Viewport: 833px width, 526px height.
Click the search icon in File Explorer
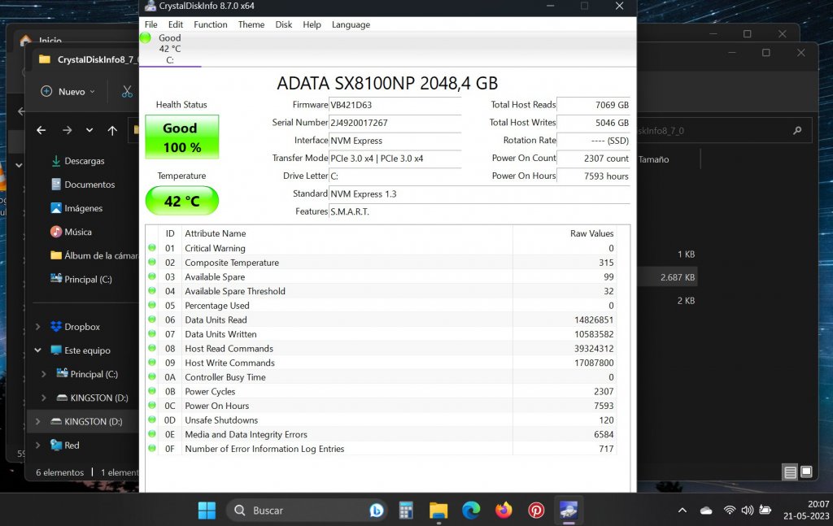point(797,131)
